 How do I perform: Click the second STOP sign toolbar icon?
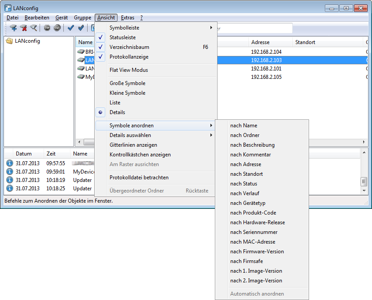click(57, 28)
